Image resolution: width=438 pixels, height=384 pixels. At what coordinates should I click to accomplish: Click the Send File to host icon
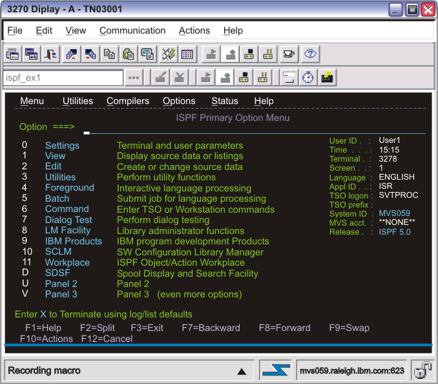(72, 54)
